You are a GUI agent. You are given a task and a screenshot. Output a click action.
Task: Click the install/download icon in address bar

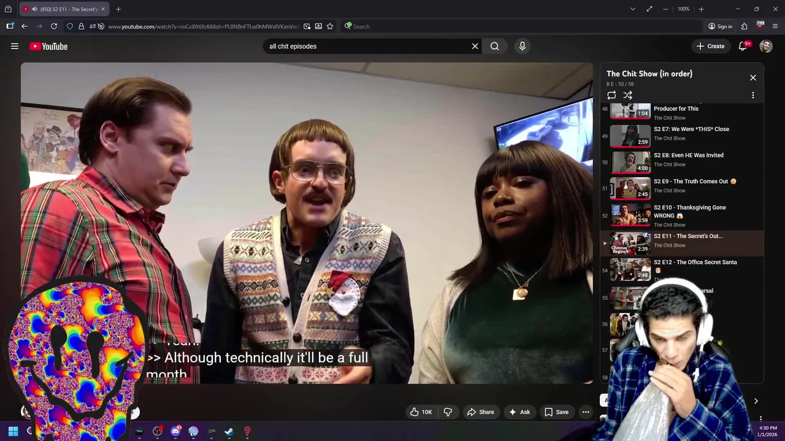[318, 26]
